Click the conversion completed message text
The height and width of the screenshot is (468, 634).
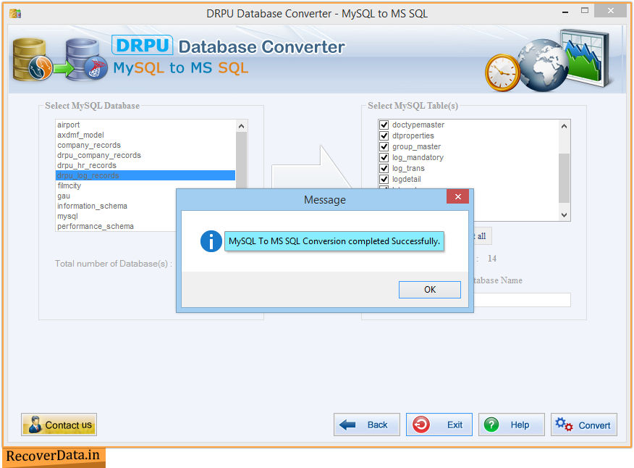point(334,241)
